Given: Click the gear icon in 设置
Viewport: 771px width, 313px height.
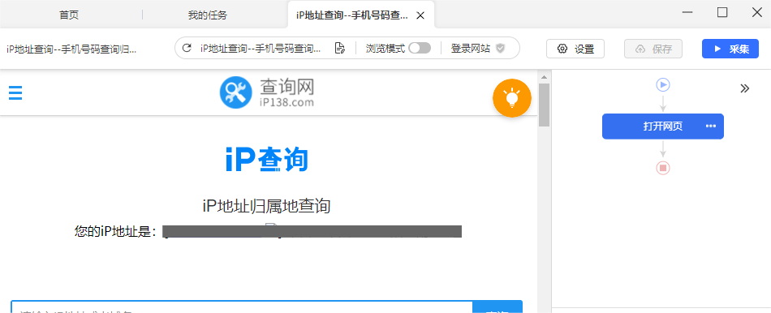Looking at the screenshot, I should (562, 49).
